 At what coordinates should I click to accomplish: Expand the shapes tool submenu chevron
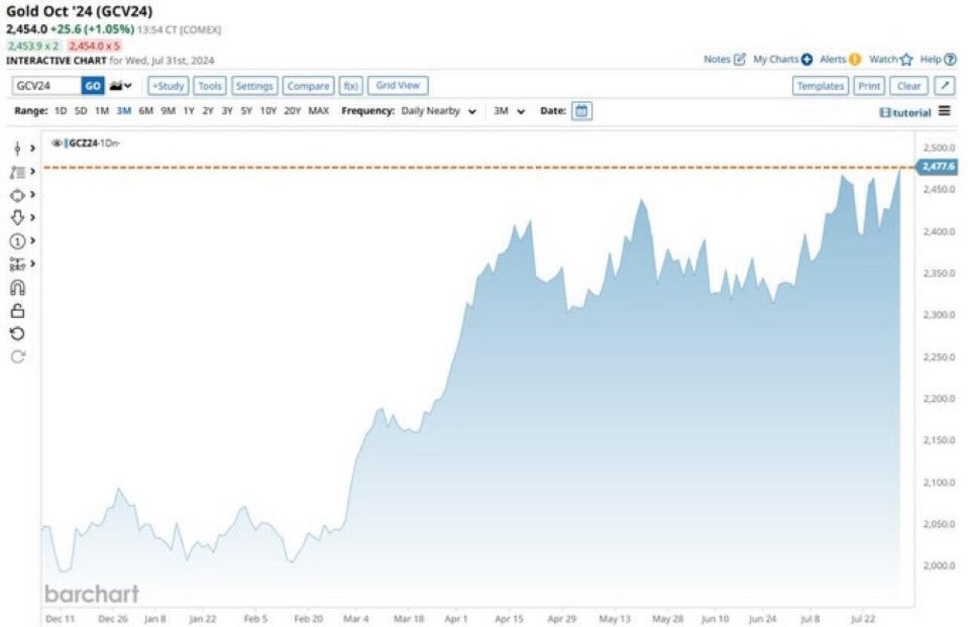[32, 194]
